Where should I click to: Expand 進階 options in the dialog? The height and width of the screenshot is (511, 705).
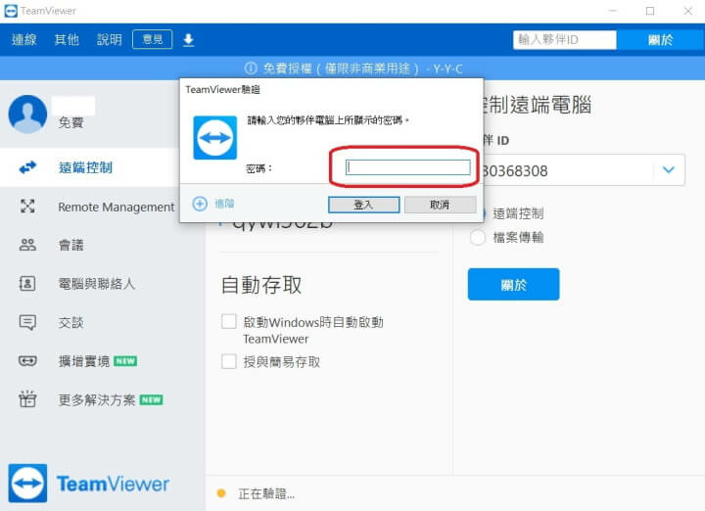(x=213, y=204)
